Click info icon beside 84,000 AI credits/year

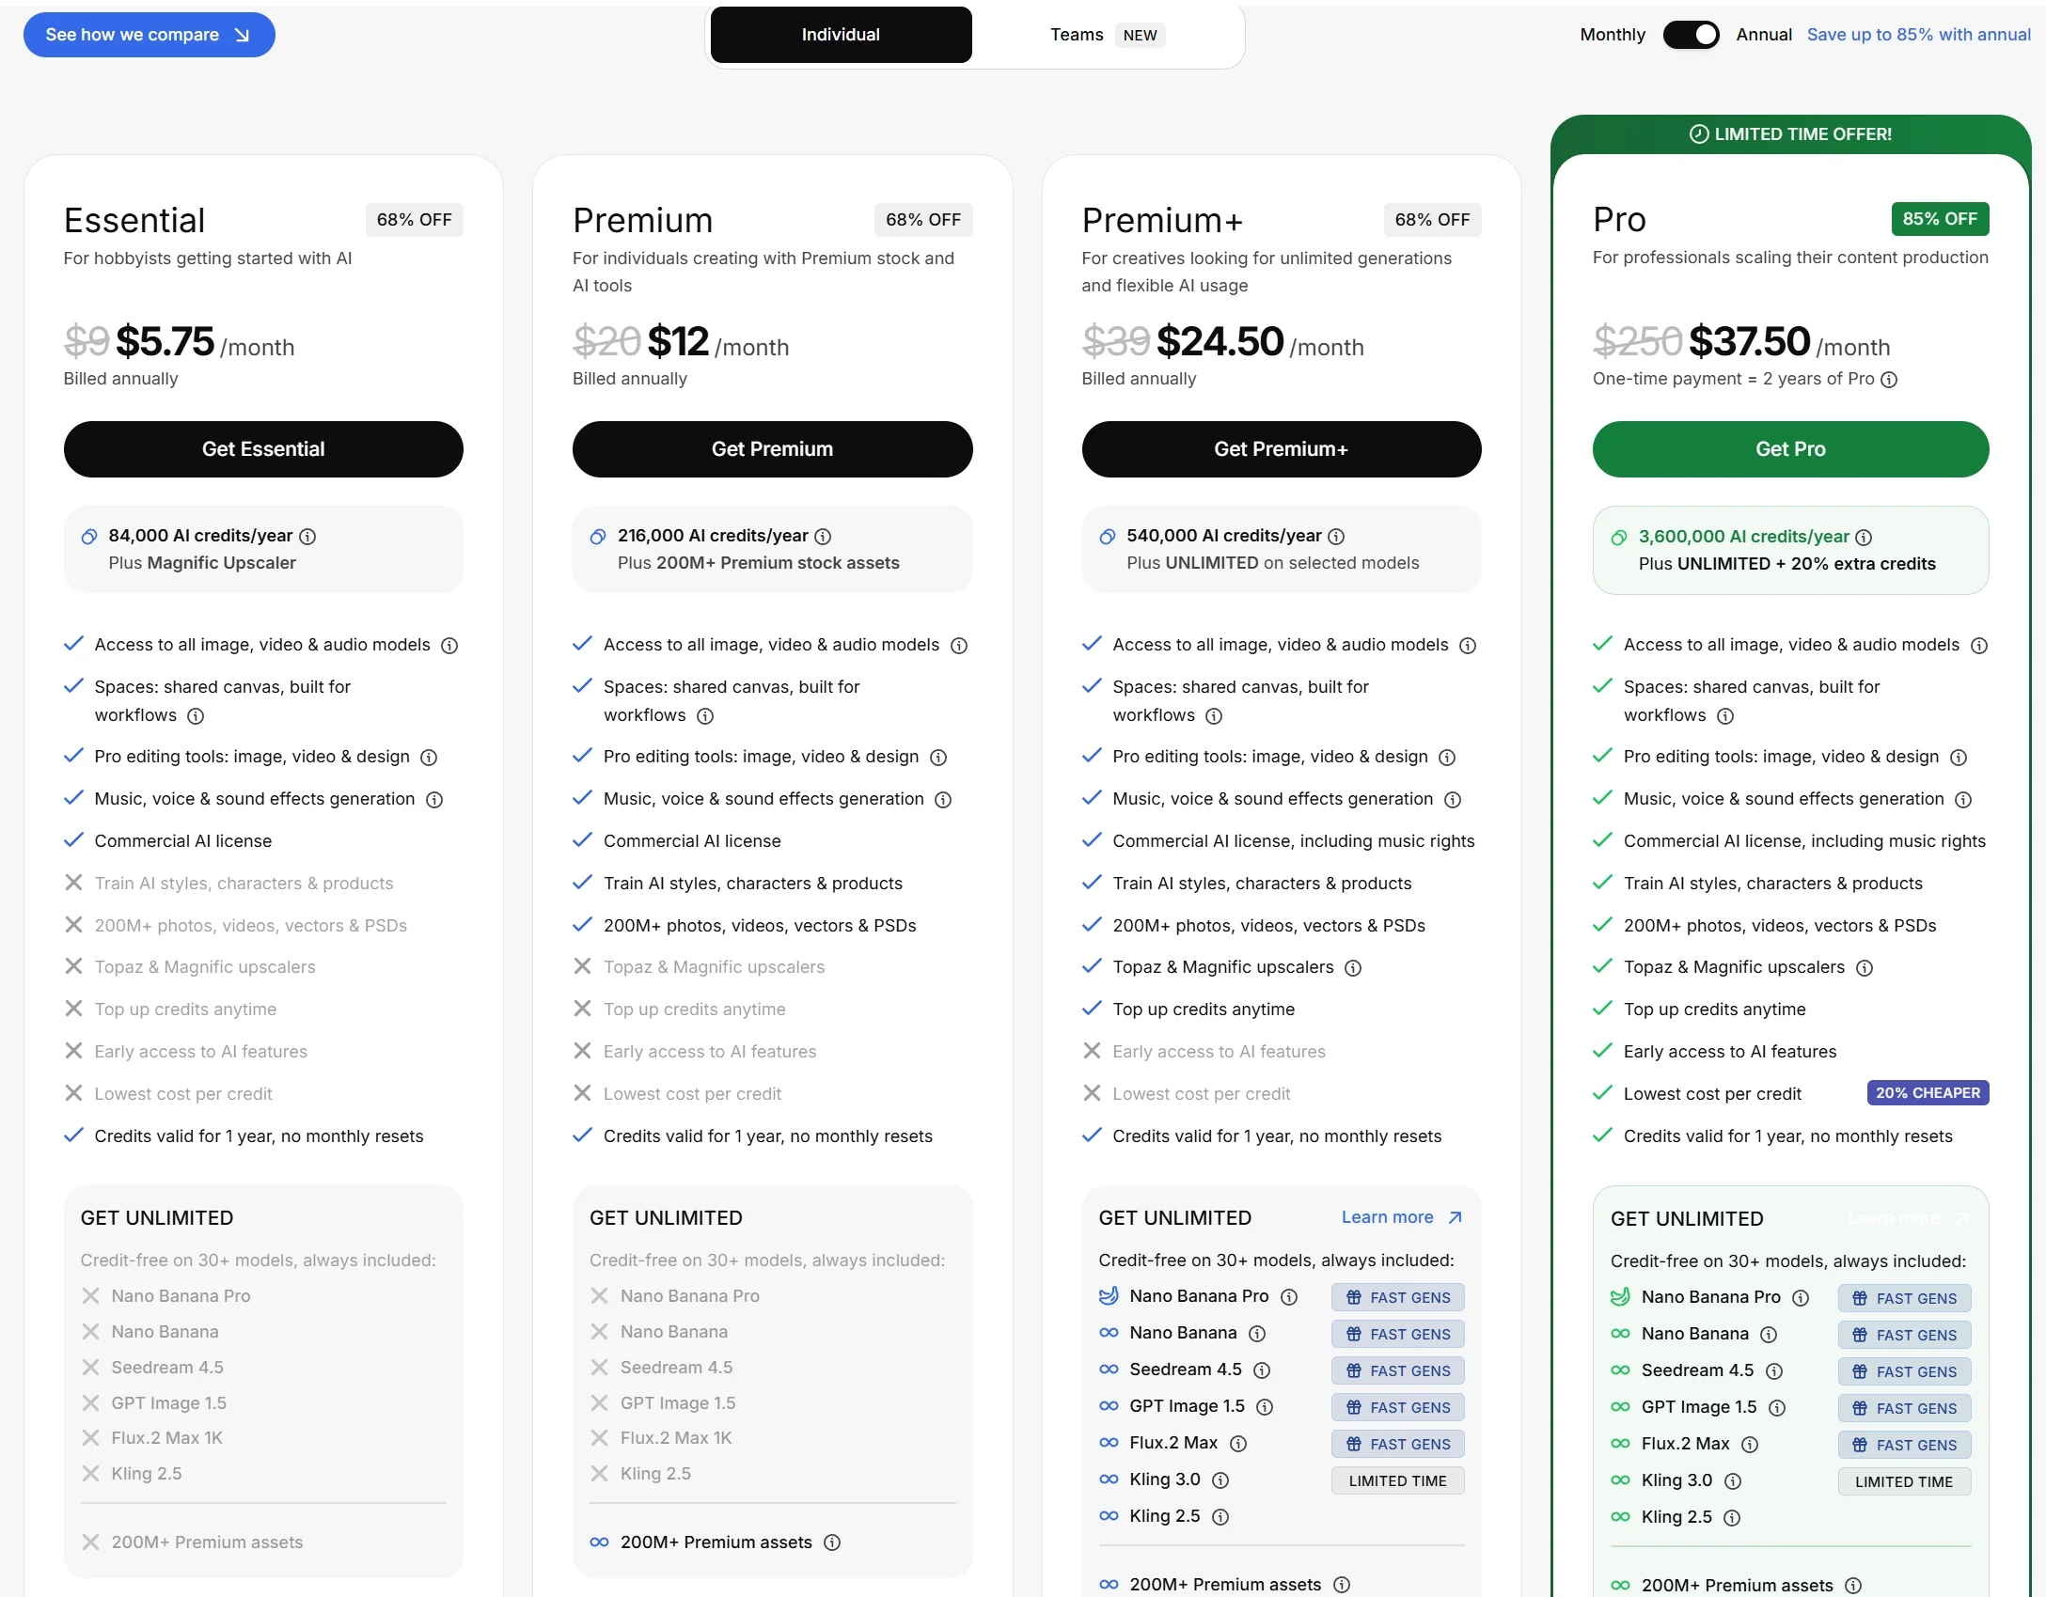pyautogui.click(x=307, y=537)
